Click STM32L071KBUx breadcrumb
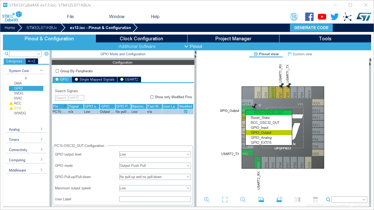The width and height of the screenshot is (374, 210). 41,28
